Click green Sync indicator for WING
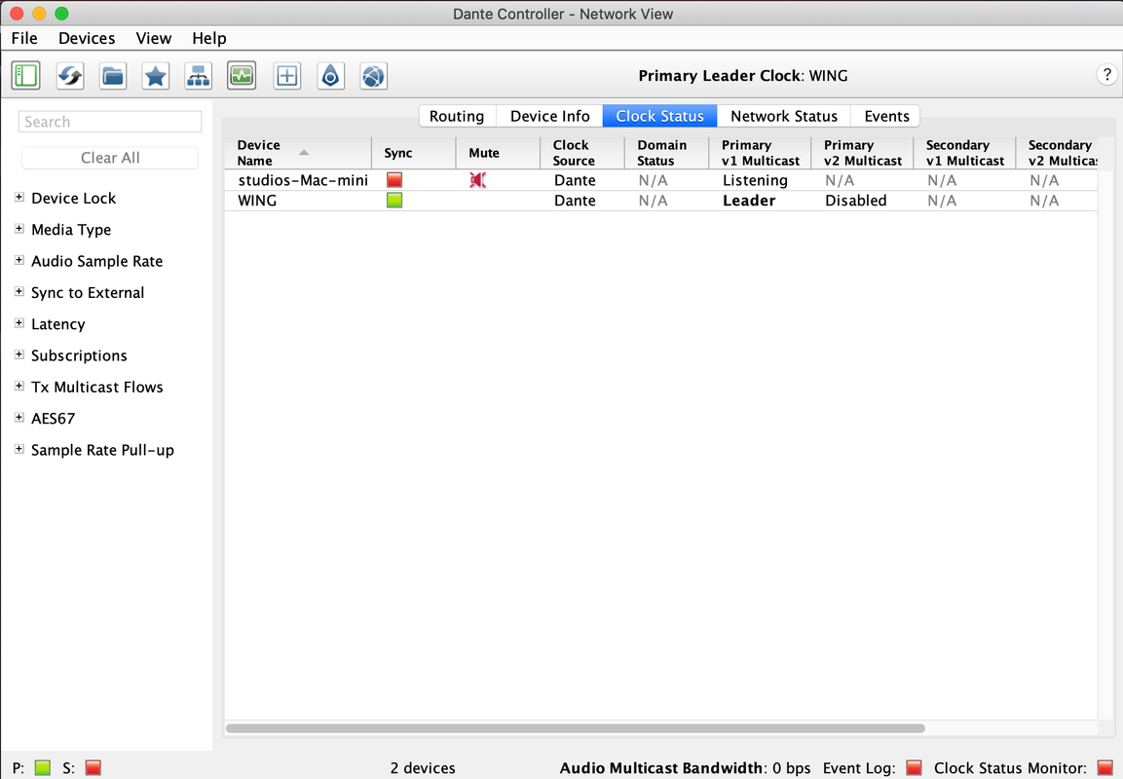1123x779 pixels. pyautogui.click(x=394, y=201)
